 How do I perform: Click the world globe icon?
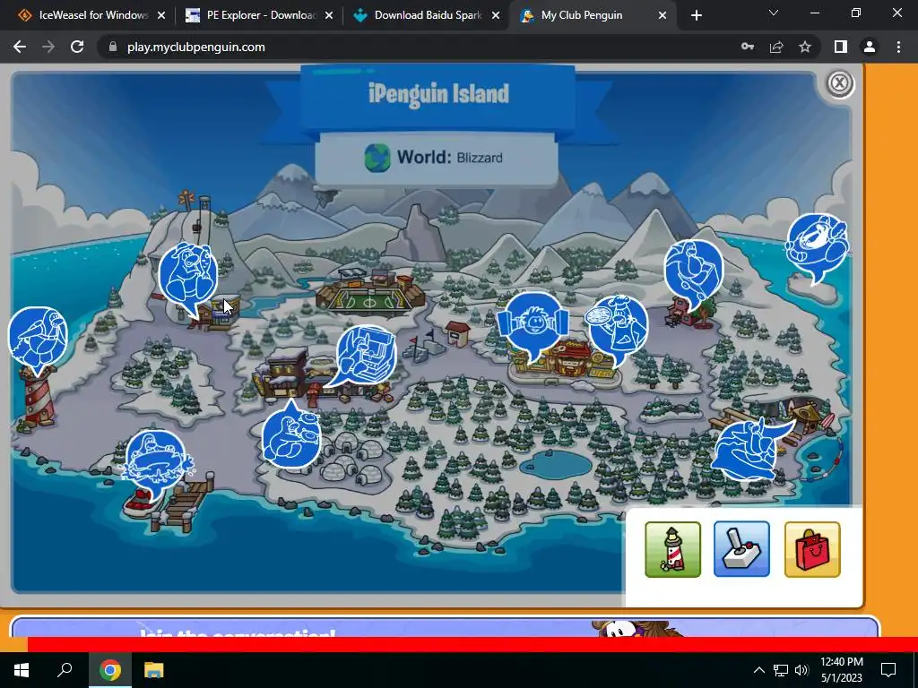pyautogui.click(x=377, y=158)
